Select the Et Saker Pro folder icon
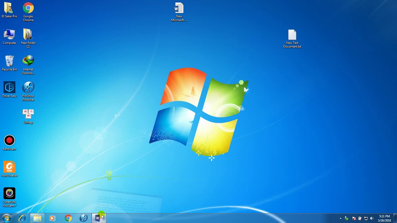Screen dimensions: 397x223 tap(9, 10)
